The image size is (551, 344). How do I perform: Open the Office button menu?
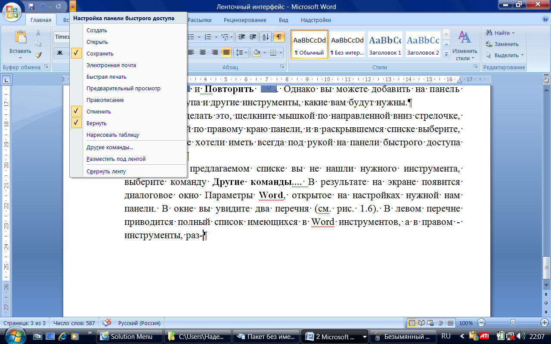coord(12,12)
